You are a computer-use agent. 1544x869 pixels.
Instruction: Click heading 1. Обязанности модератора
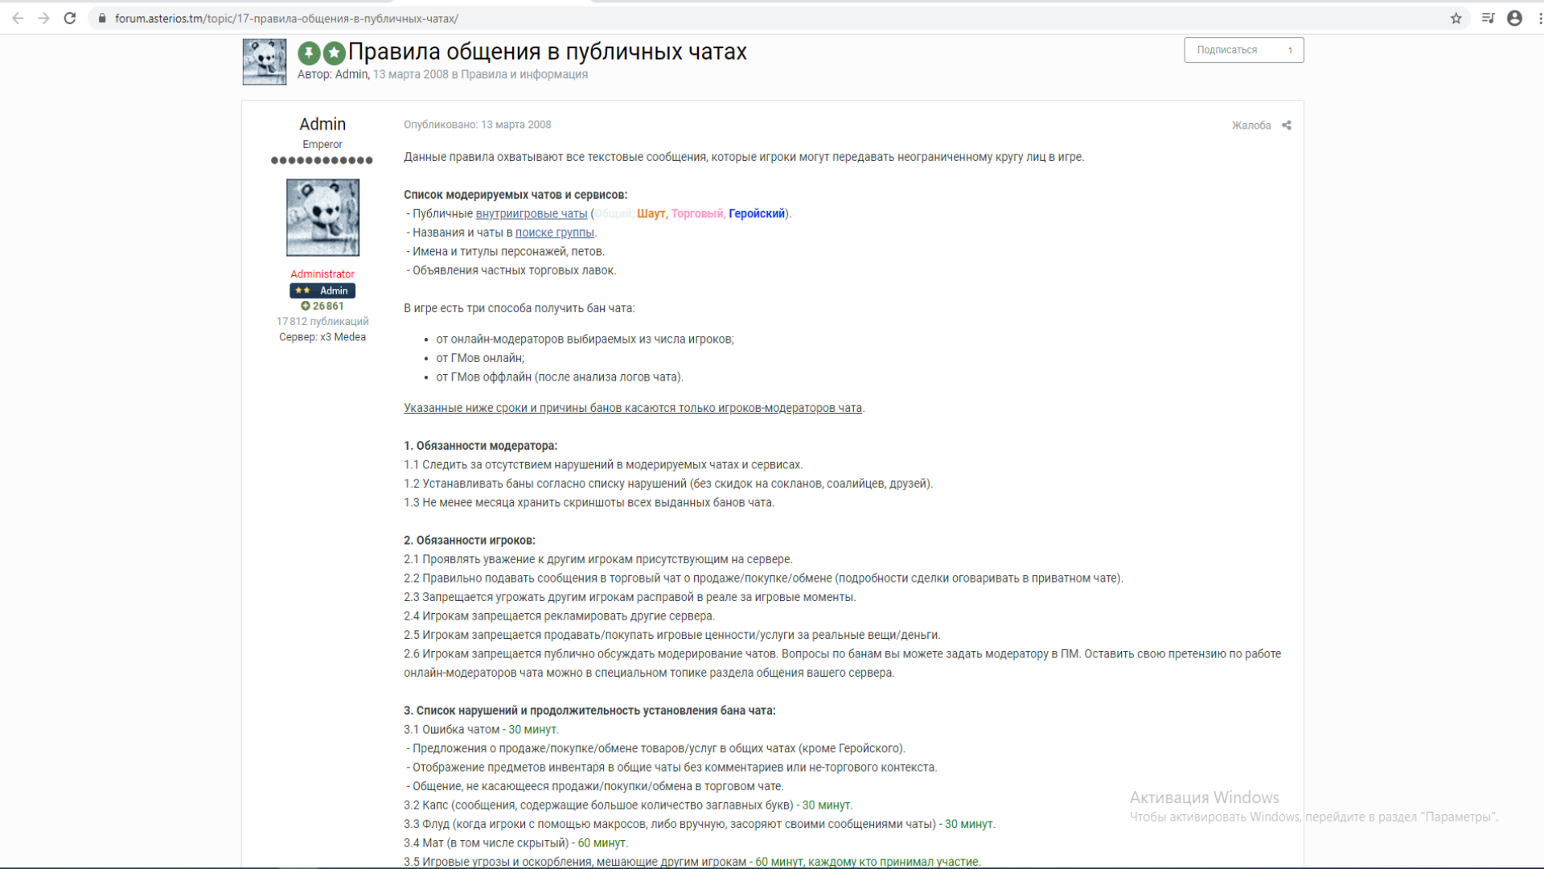tap(480, 446)
